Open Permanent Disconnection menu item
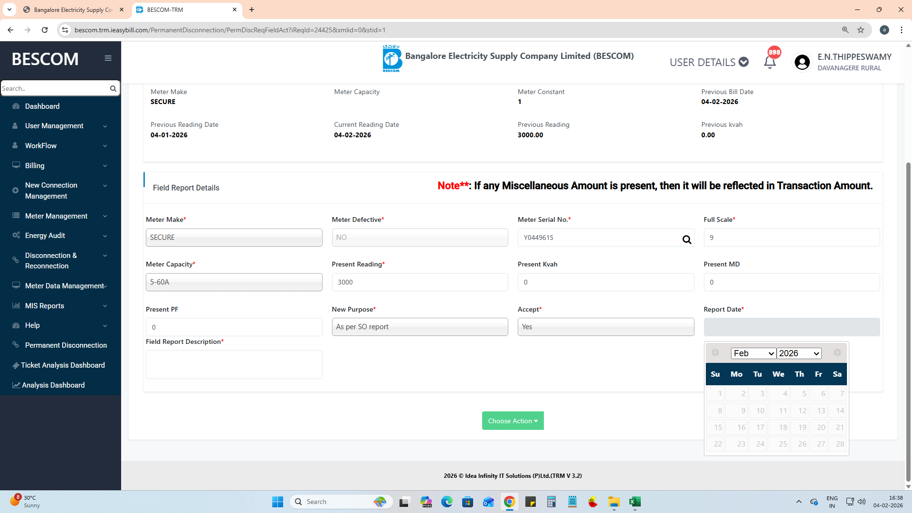 coord(66,345)
